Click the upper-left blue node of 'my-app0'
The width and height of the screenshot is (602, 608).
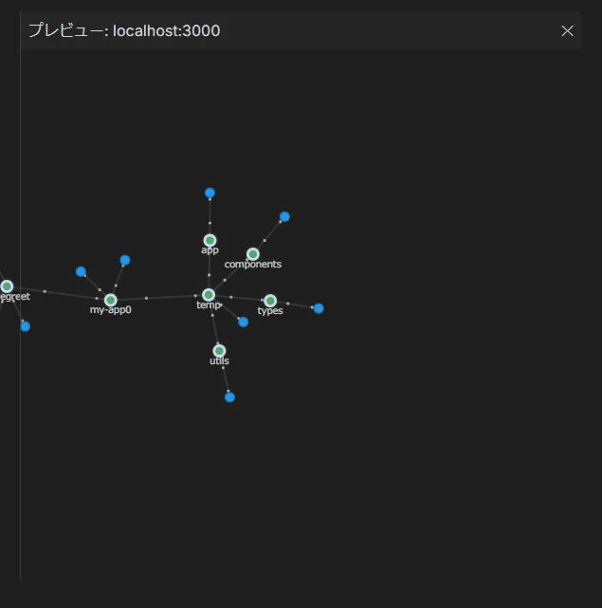81,272
